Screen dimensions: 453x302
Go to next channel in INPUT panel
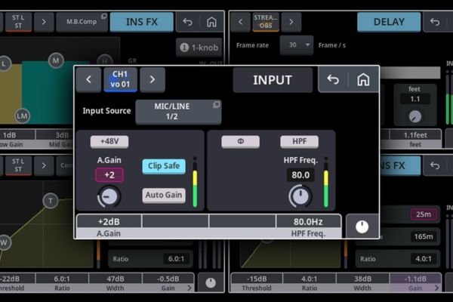(152, 79)
